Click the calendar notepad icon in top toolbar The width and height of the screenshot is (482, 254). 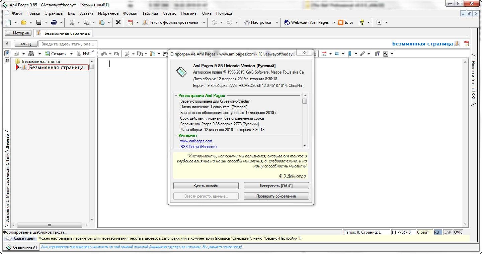[x=130, y=22]
